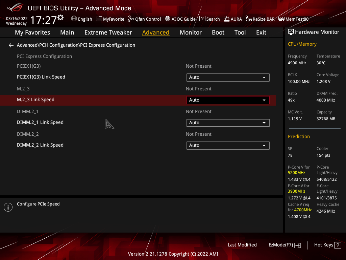Click the info icon in the help pane
Image resolution: width=346 pixels, height=260 pixels.
tap(8, 207)
